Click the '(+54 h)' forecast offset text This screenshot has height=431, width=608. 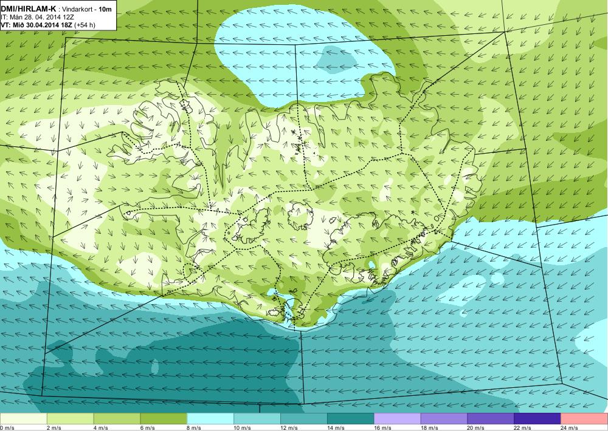coord(85,25)
